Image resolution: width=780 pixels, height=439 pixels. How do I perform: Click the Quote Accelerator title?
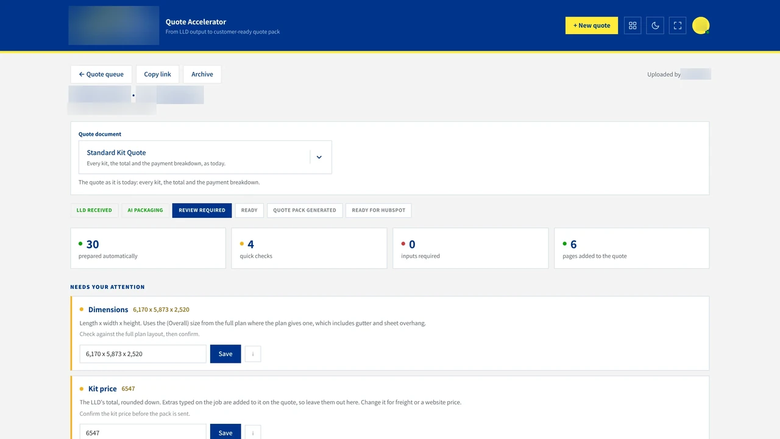pos(196,22)
